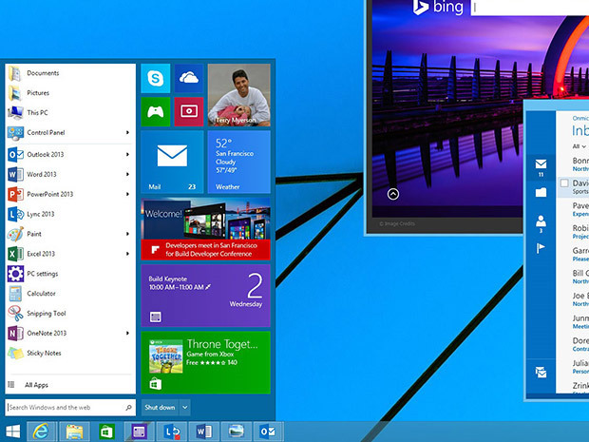Open the Shut down options dropdown arrow
Viewport: 589px width, 442px height.
point(185,408)
